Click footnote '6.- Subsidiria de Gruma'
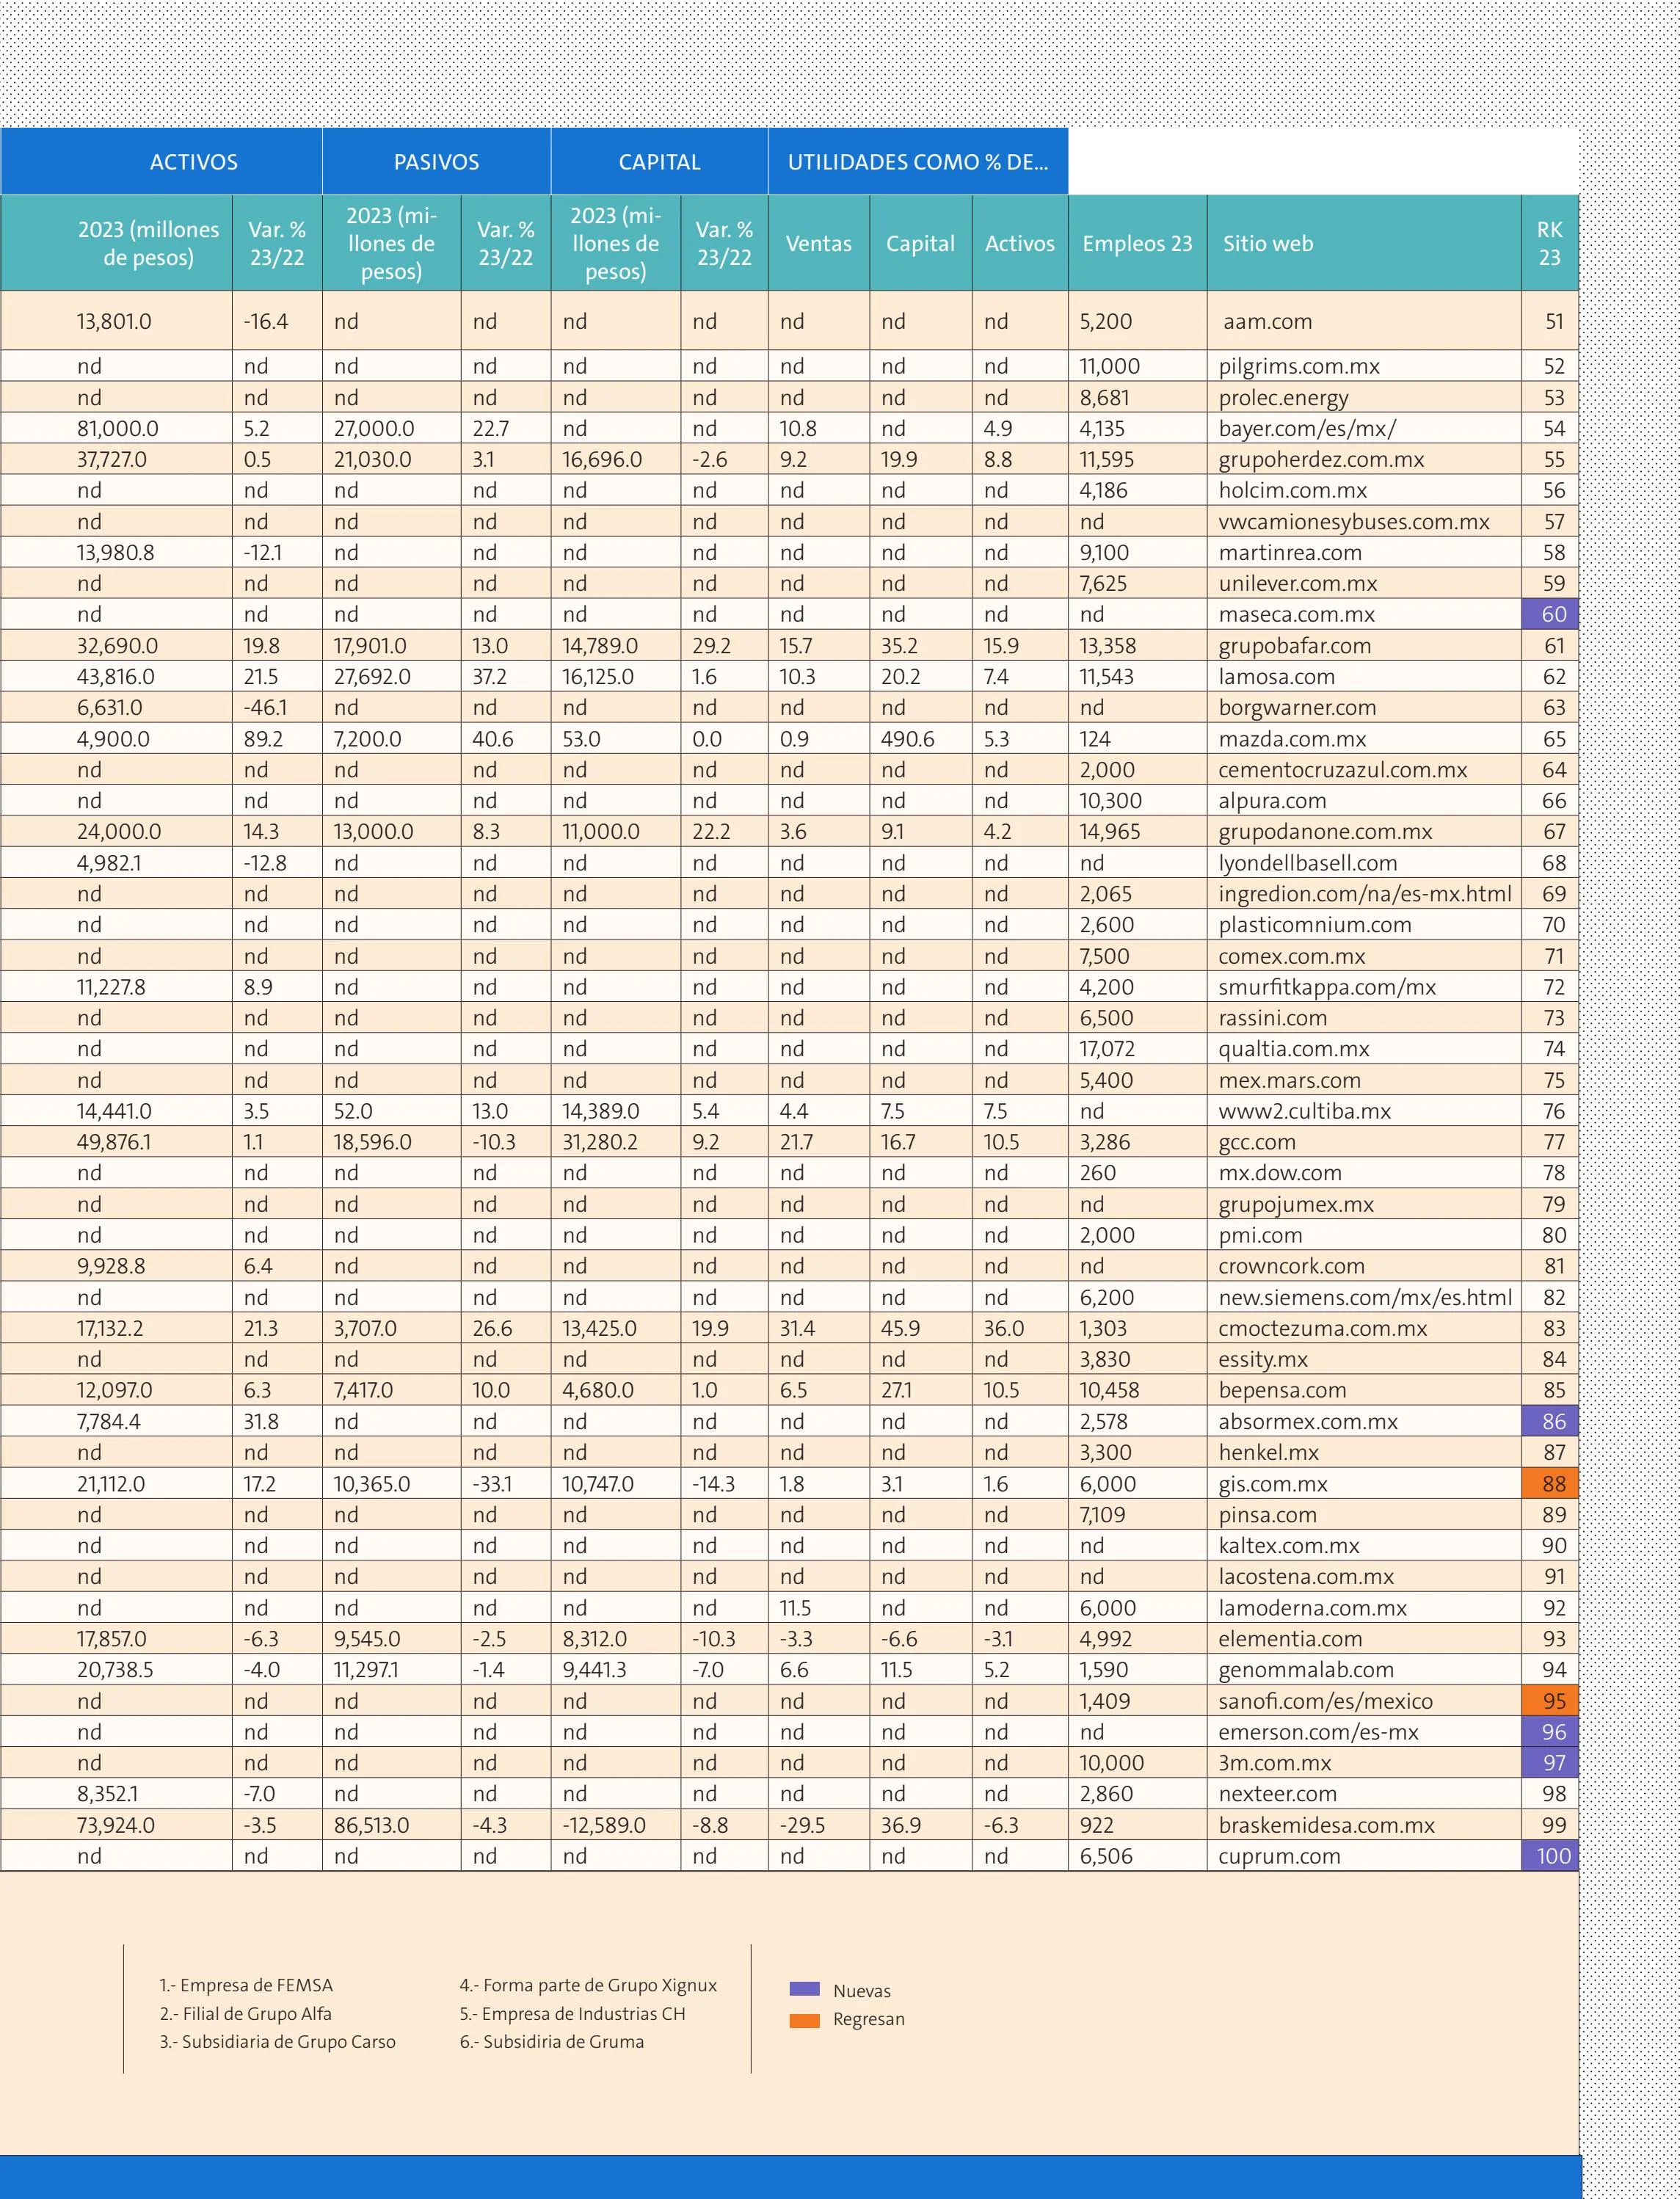Viewport: 1680px width, 2199px height. click(551, 2042)
